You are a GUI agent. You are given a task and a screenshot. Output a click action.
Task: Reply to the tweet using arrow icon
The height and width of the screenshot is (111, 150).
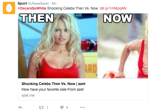(20, 107)
